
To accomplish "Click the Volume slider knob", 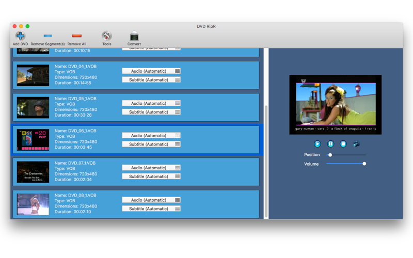I will [x=364, y=164].
